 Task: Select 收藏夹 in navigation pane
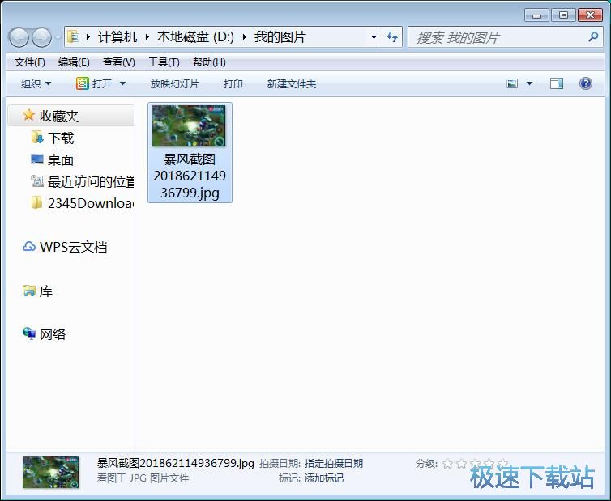click(70, 115)
